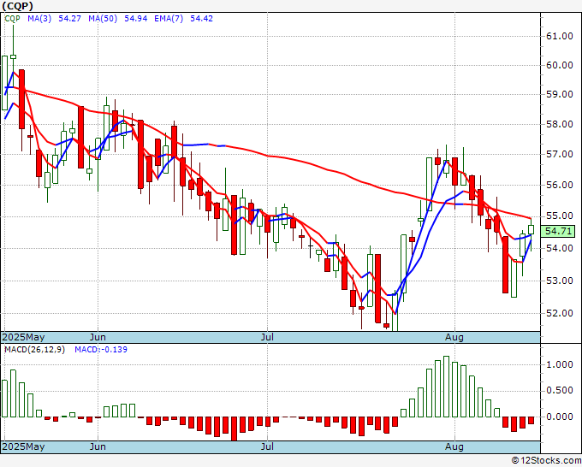Image resolution: width=582 pixels, height=467 pixels.
Task: Click the 61.00 price axis label
Action: [560, 37]
